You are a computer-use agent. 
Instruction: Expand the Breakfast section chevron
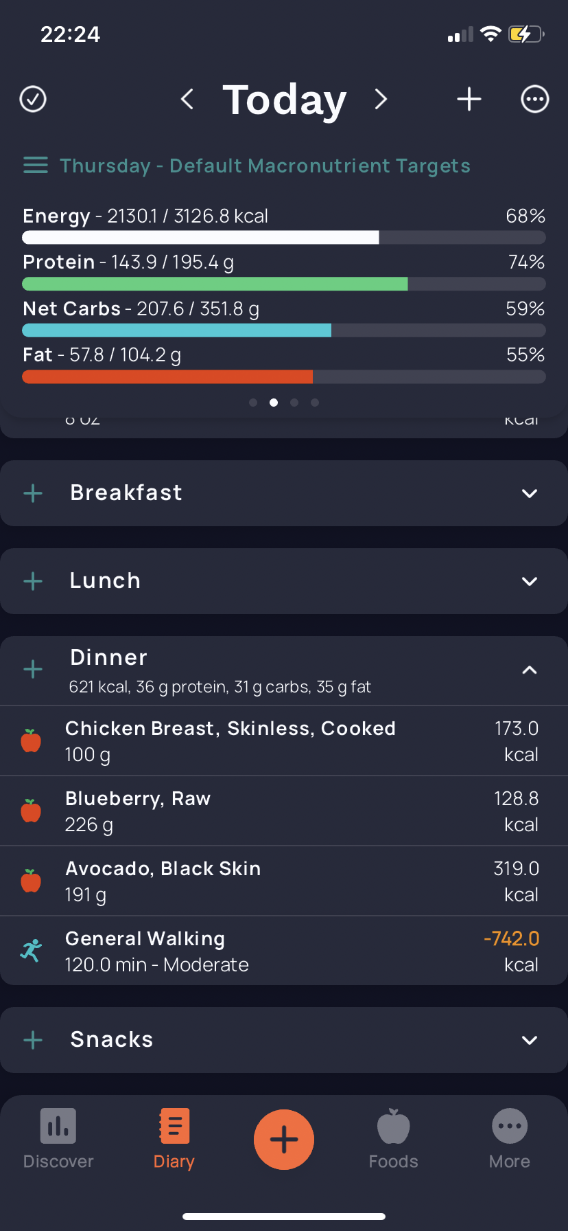(x=530, y=493)
